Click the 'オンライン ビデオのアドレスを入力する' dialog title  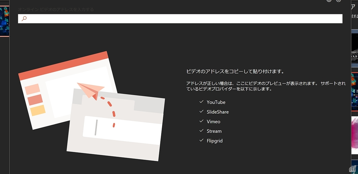pyautogui.click(x=56, y=10)
